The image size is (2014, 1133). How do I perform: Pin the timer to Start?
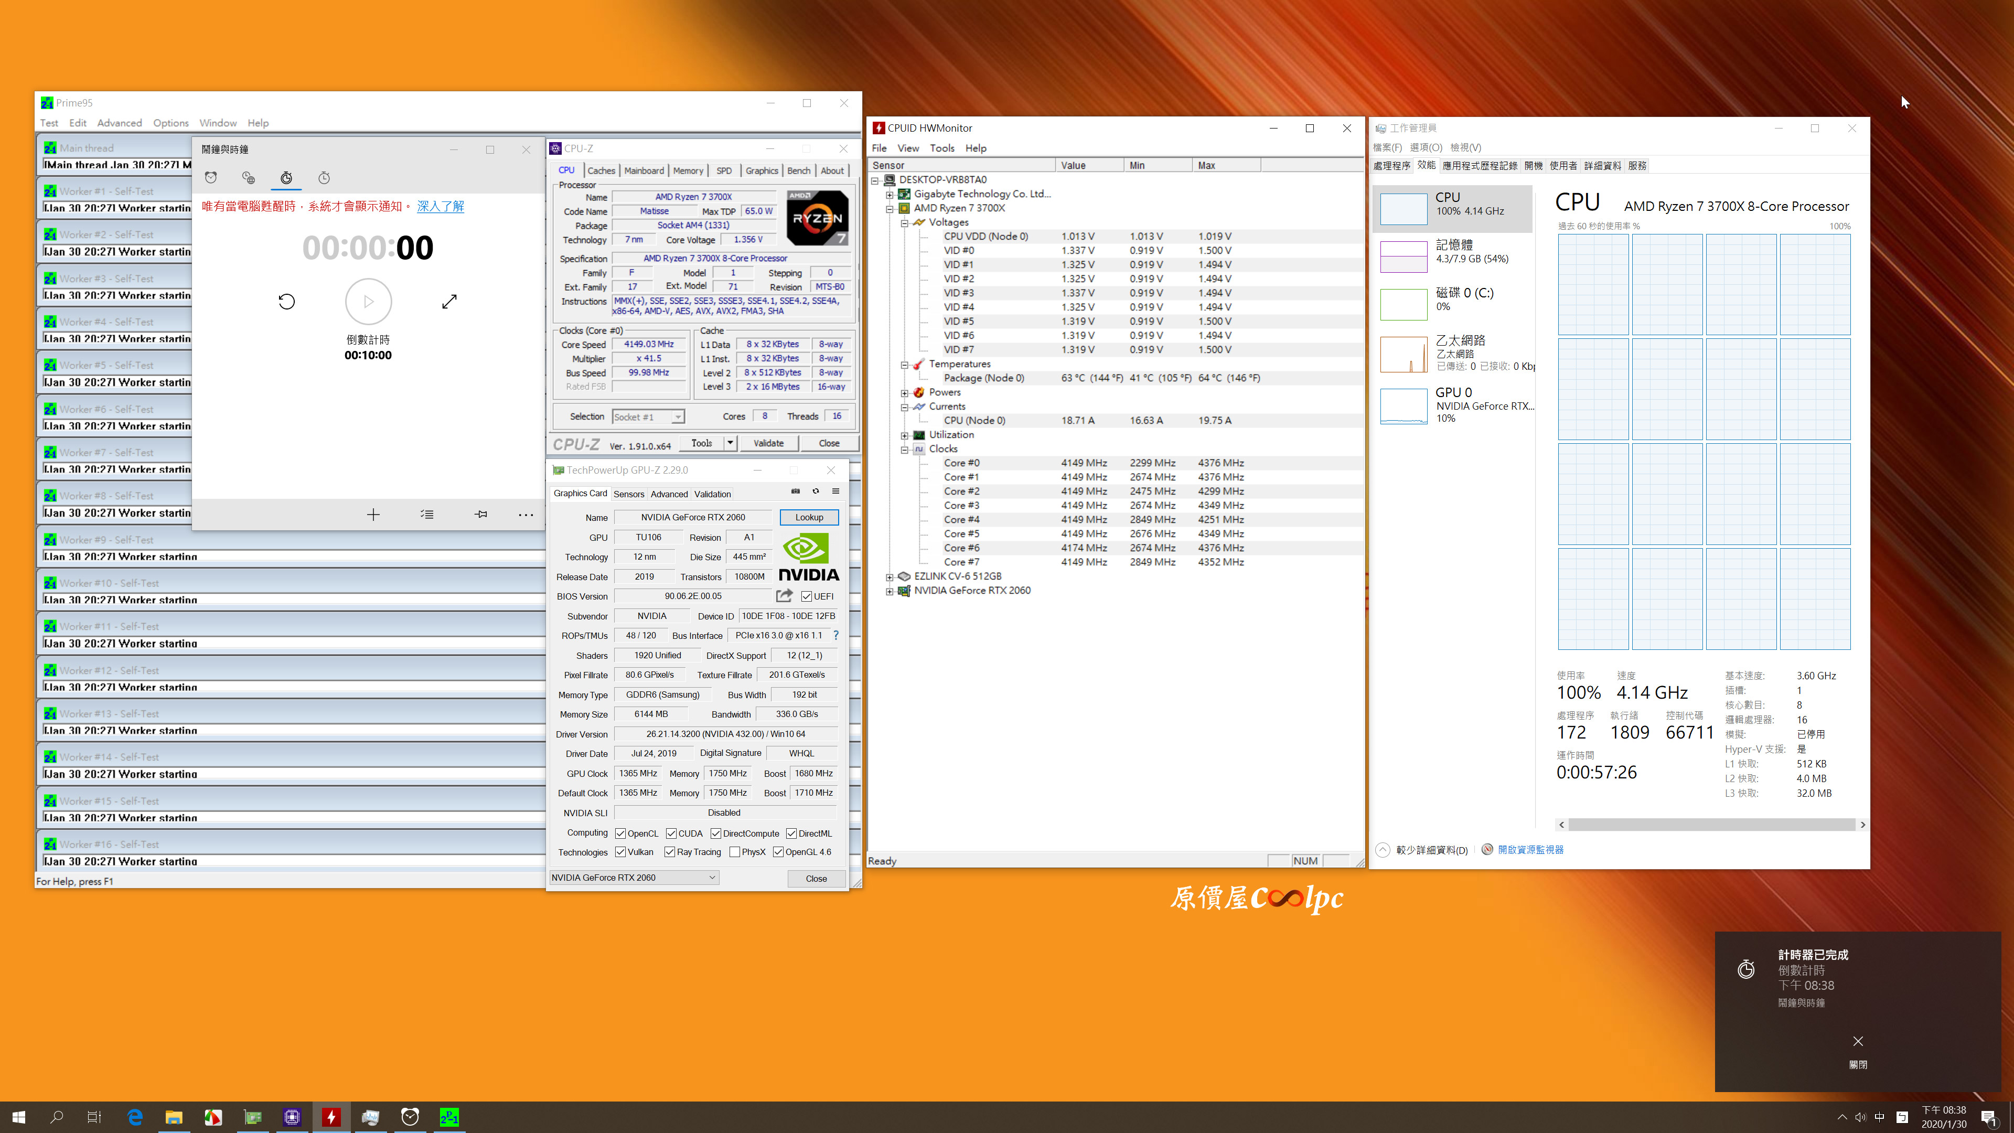point(481,515)
